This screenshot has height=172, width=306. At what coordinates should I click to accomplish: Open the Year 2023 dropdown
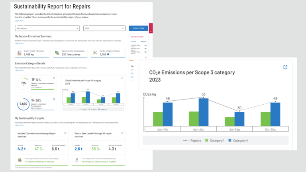point(104,28)
